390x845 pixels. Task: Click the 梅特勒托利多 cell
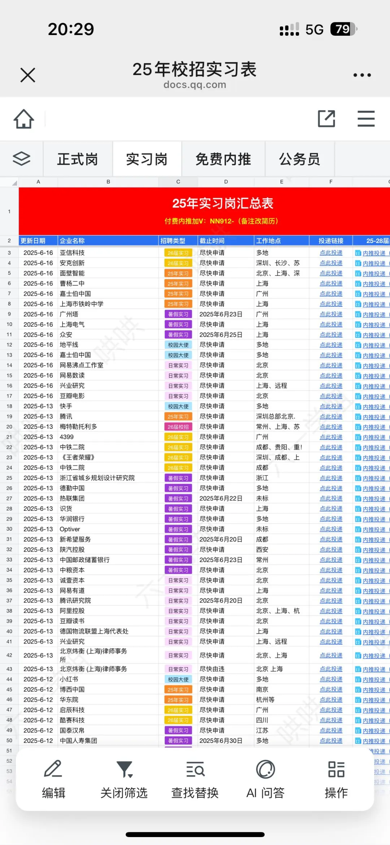pos(108,427)
